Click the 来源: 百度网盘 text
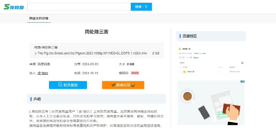This screenshot has height=128, width=276. (40, 64)
